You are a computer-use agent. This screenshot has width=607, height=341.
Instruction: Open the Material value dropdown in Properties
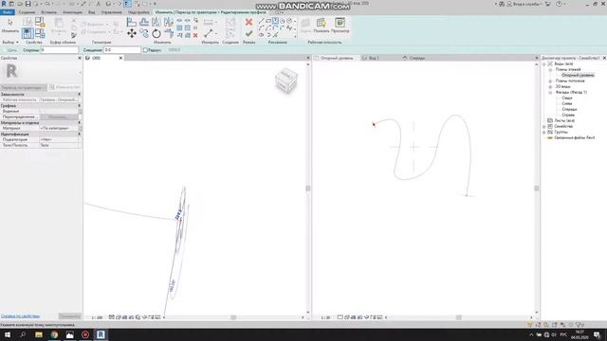pyautogui.click(x=80, y=128)
